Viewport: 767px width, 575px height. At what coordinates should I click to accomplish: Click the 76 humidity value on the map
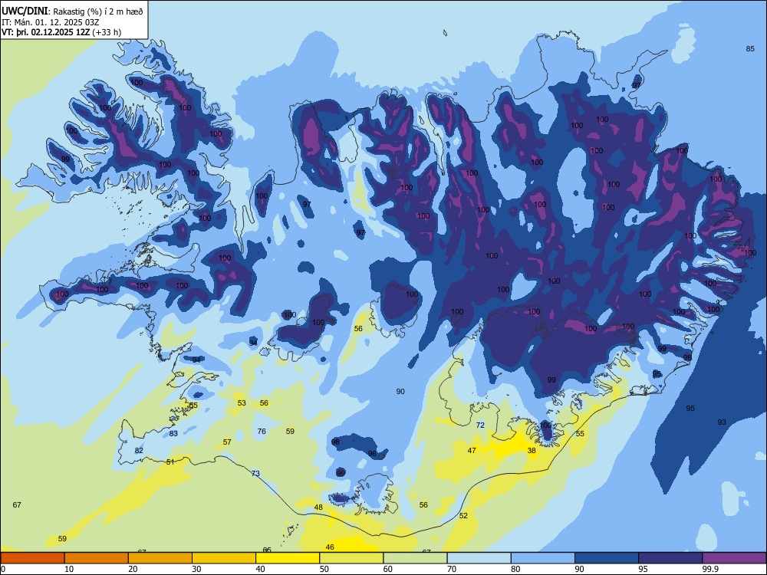(262, 431)
